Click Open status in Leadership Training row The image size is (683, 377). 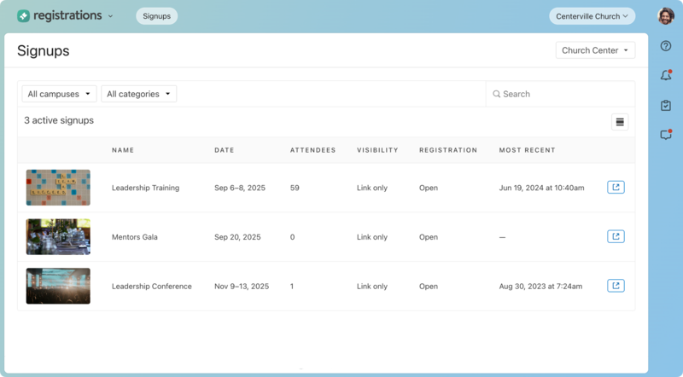pyautogui.click(x=429, y=188)
